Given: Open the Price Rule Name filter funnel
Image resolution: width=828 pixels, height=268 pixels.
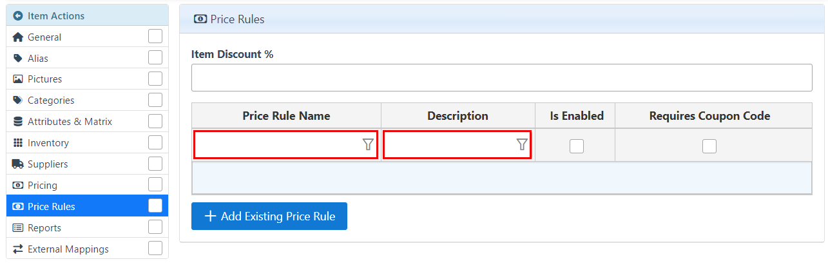Looking at the screenshot, I should [368, 144].
